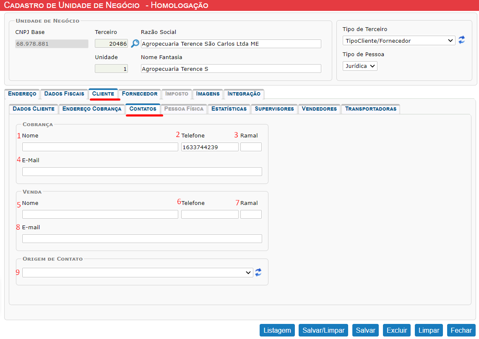Save the record with Salvar

point(365,330)
